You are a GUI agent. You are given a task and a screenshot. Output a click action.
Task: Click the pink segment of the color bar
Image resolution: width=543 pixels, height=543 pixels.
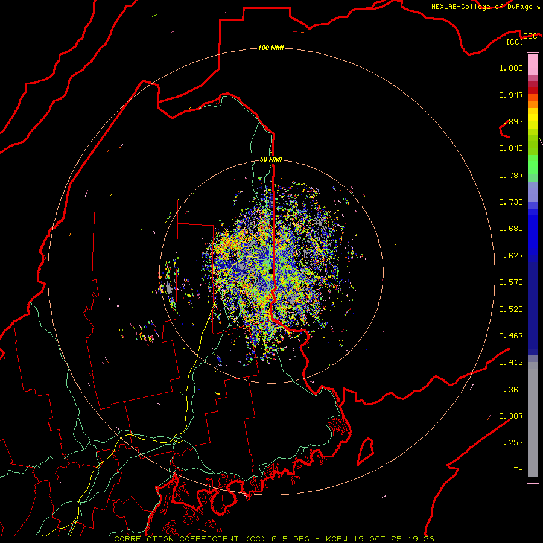tap(533, 65)
